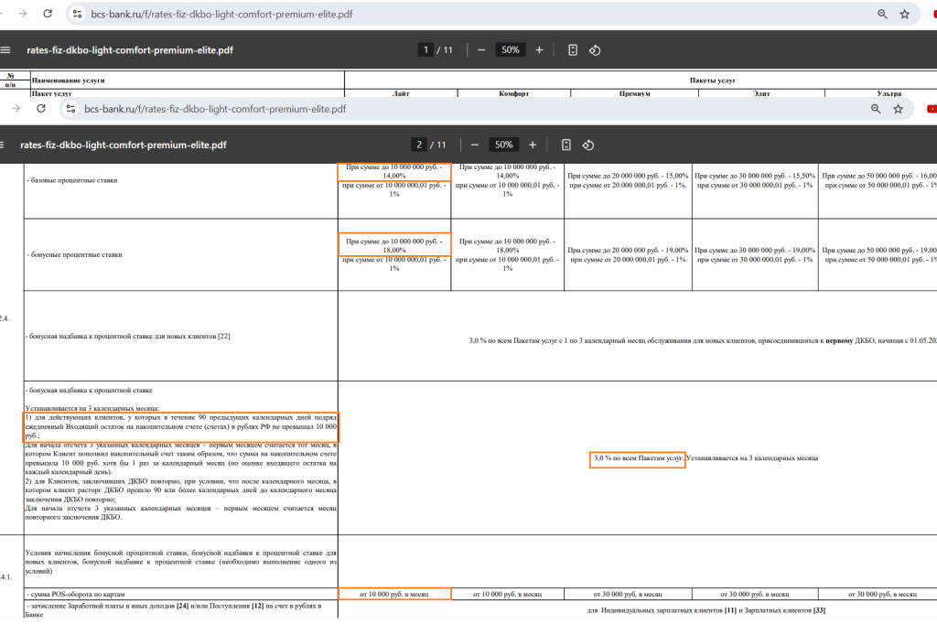Select the 'Элит' column header
The height and width of the screenshot is (634, 937).
click(x=761, y=93)
